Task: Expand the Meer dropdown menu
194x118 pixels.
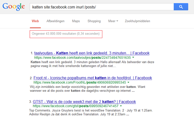Action: coord(113,21)
